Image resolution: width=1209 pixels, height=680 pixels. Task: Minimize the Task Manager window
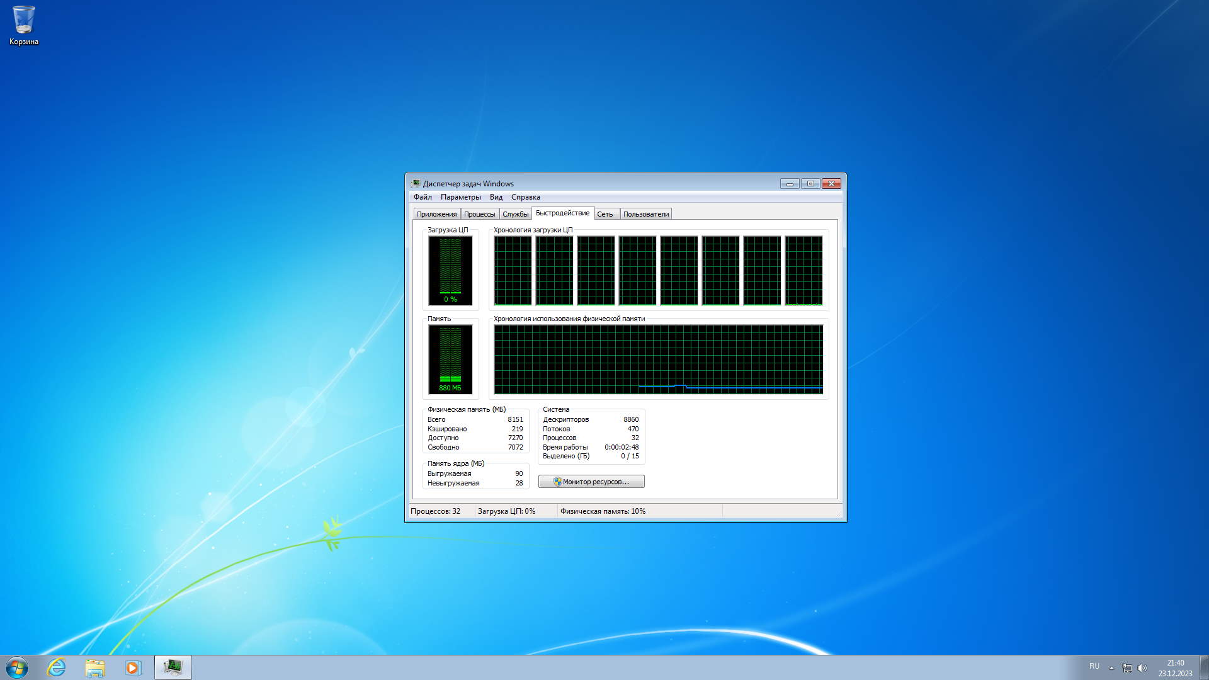[790, 184]
